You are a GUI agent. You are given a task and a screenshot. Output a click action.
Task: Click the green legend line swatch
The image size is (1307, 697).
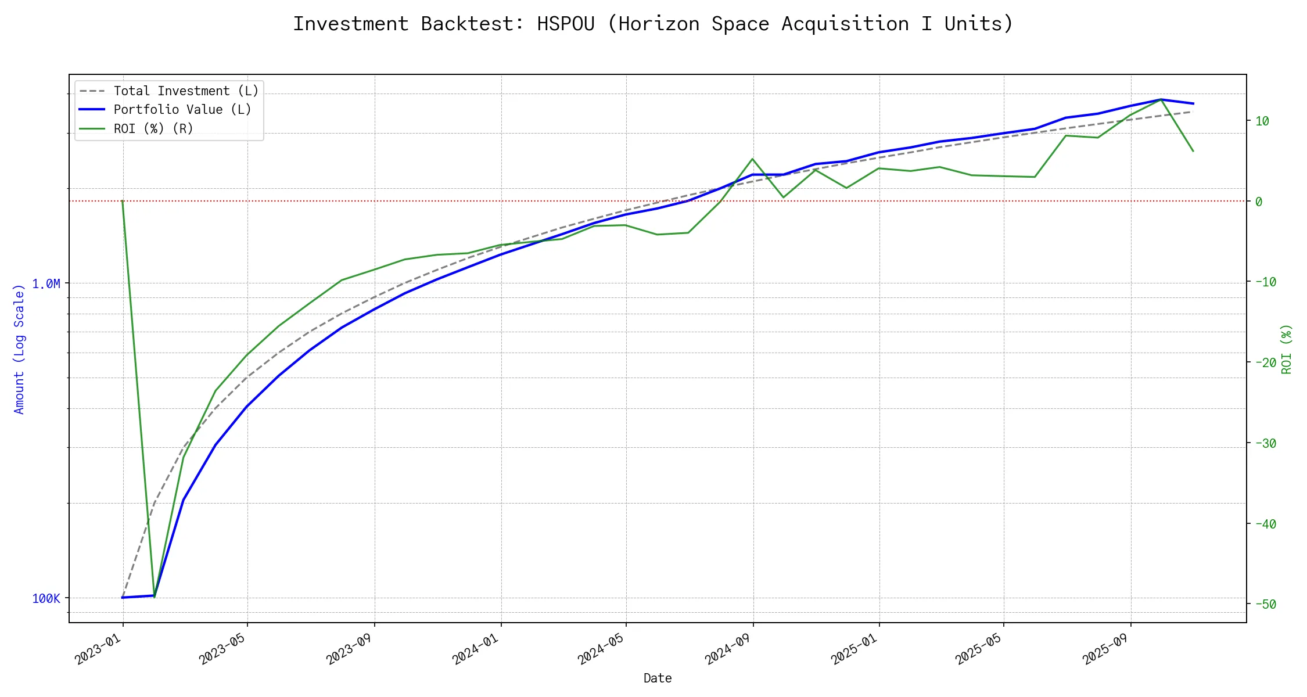92,128
